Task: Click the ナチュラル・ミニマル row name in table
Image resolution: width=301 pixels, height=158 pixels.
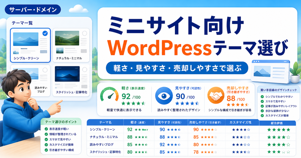Action: pos(104,137)
